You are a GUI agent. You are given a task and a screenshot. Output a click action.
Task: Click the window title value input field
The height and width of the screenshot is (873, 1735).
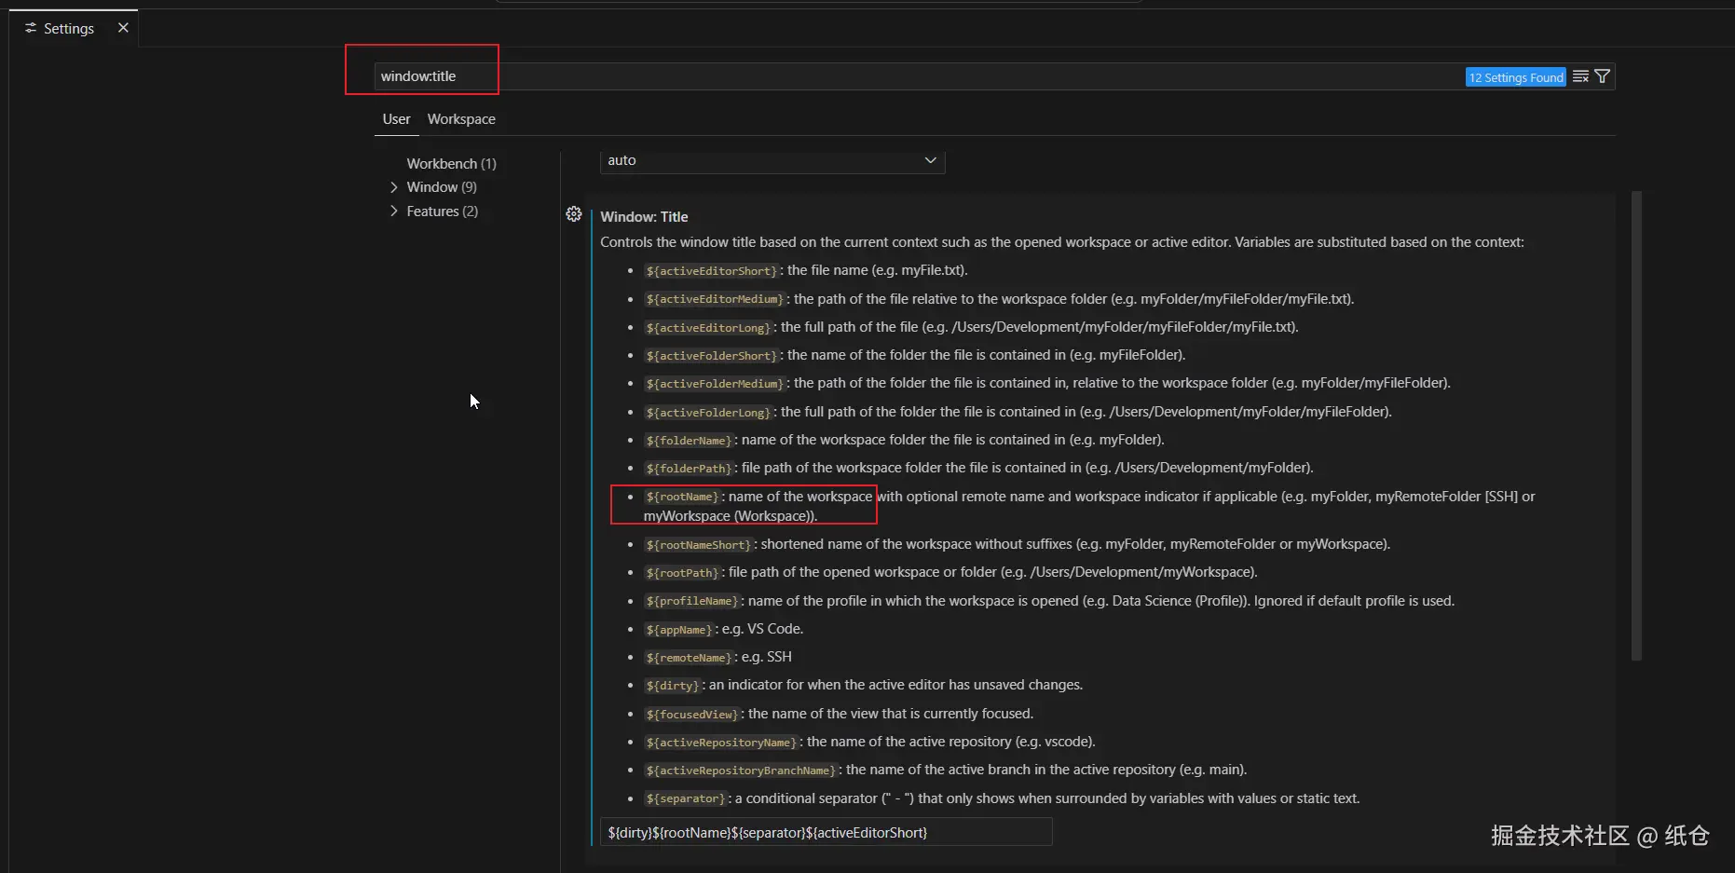(x=827, y=832)
